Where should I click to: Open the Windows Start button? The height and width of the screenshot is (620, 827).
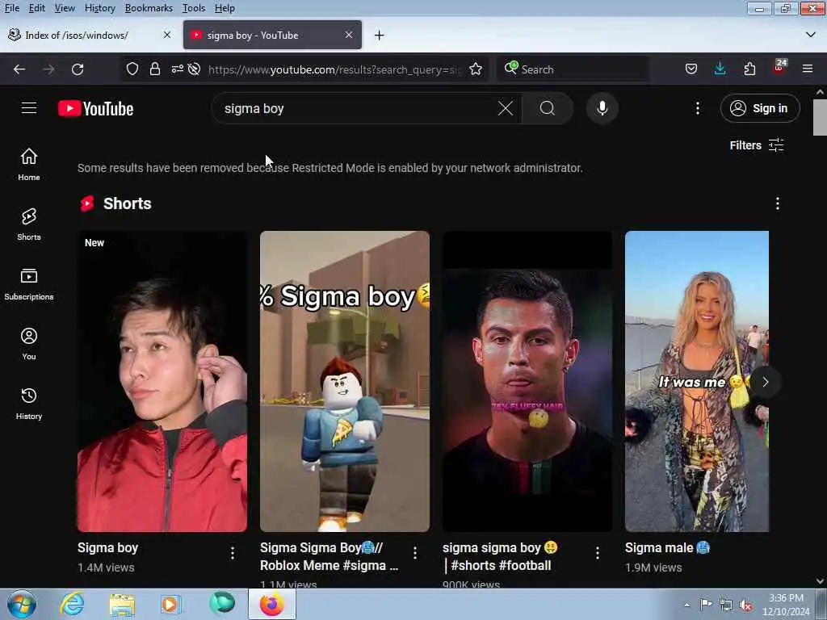click(22, 604)
